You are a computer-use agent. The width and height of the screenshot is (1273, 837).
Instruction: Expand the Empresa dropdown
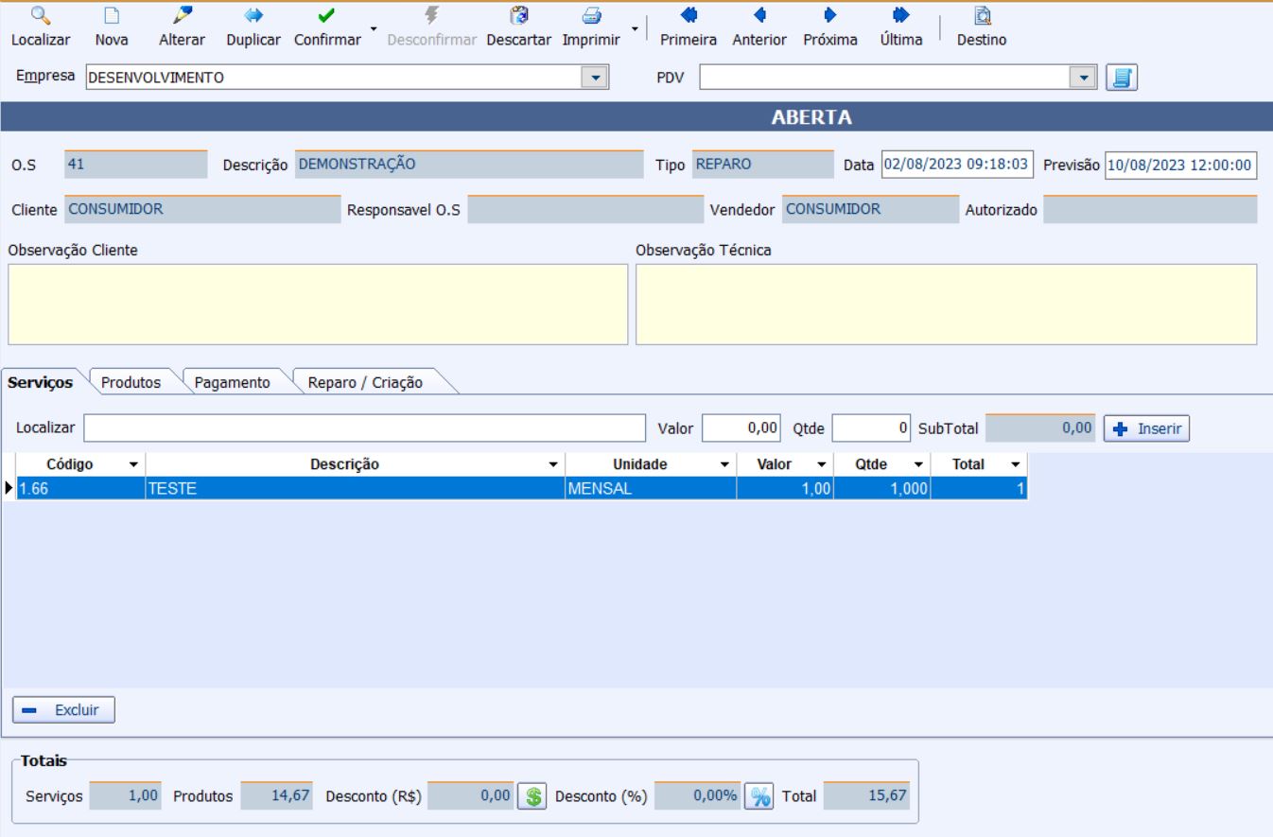[x=594, y=78]
